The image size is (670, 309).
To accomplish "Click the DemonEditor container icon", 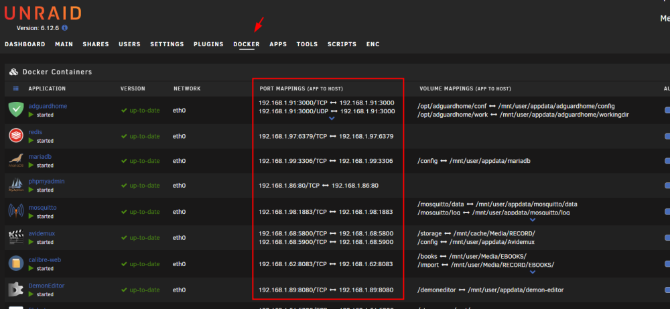I will tap(16, 290).
